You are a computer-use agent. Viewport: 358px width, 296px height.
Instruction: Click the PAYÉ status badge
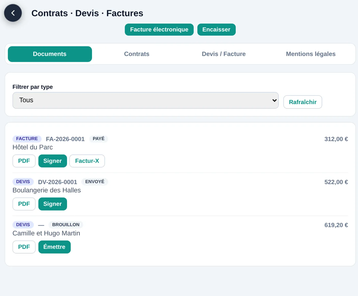pyautogui.click(x=99, y=139)
